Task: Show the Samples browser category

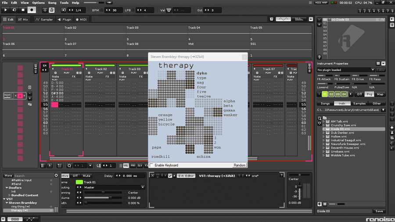Action: [359, 104]
